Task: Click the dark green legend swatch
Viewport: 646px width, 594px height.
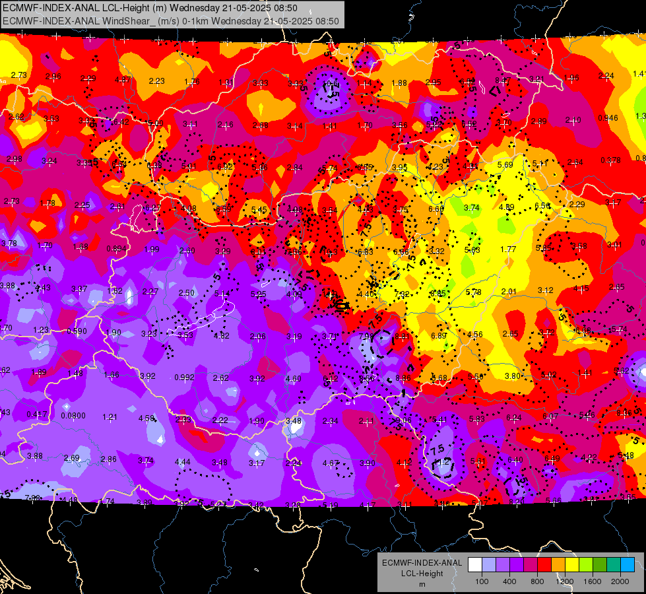Action: (x=600, y=565)
